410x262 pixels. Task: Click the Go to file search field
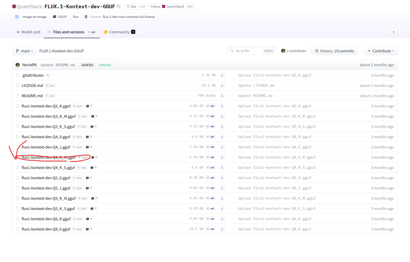click(x=251, y=51)
